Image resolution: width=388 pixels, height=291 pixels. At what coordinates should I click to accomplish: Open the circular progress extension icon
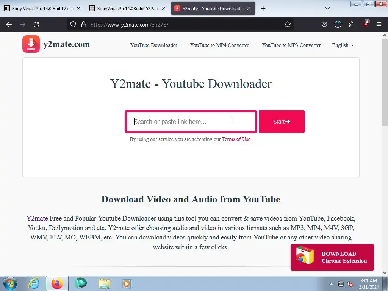[x=338, y=24]
